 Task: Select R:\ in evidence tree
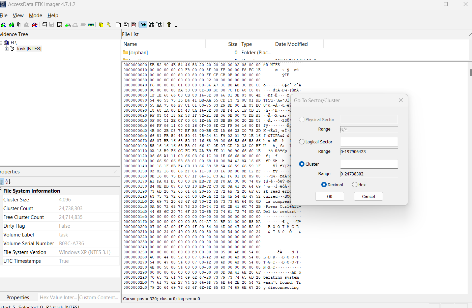pyautogui.click(x=13, y=43)
